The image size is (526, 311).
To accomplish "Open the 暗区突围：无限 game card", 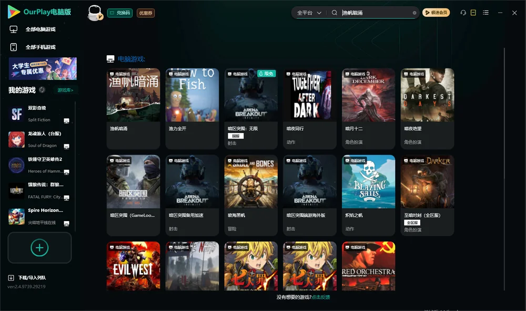I will point(251,109).
